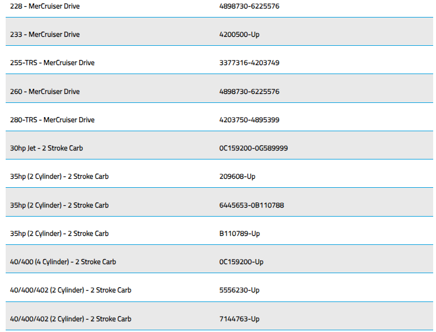Select the 35hp (2 Cylinder) model with serial 209608-Up
This screenshot has width=436, height=332.
click(x=59, y=176)
